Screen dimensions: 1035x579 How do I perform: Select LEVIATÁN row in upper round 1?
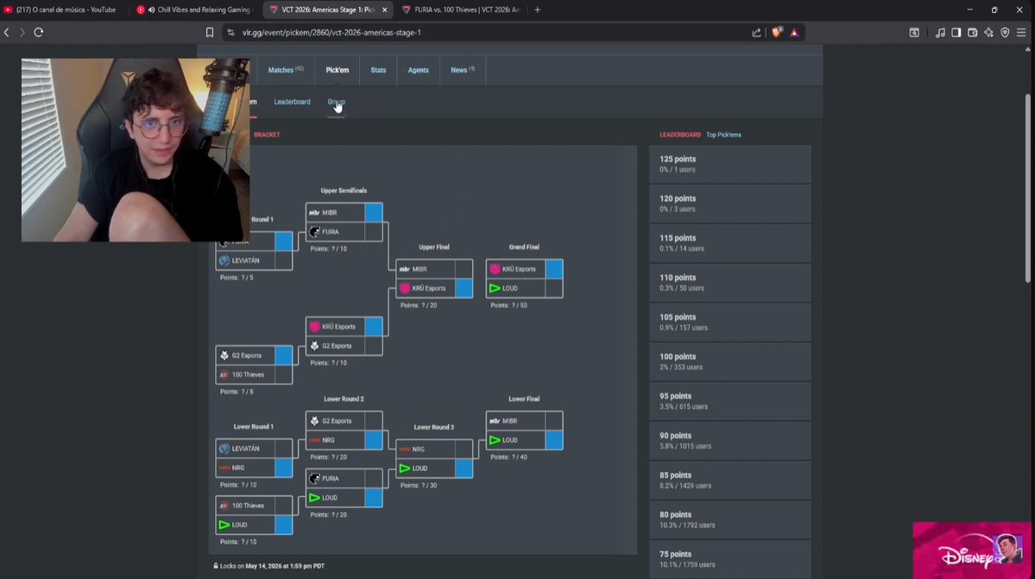pos(254,261)
